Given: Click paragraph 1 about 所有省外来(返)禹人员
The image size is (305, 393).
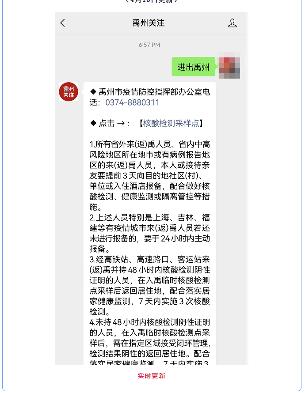Looking at the screenshot, I should click(x=149, y=176).
